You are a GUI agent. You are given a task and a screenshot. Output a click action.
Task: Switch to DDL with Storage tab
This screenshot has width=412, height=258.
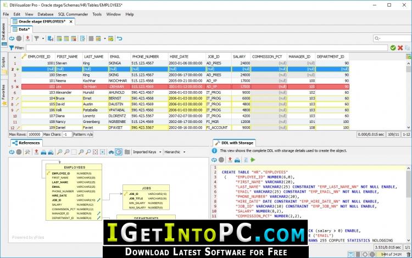click(x=234, y=143)
